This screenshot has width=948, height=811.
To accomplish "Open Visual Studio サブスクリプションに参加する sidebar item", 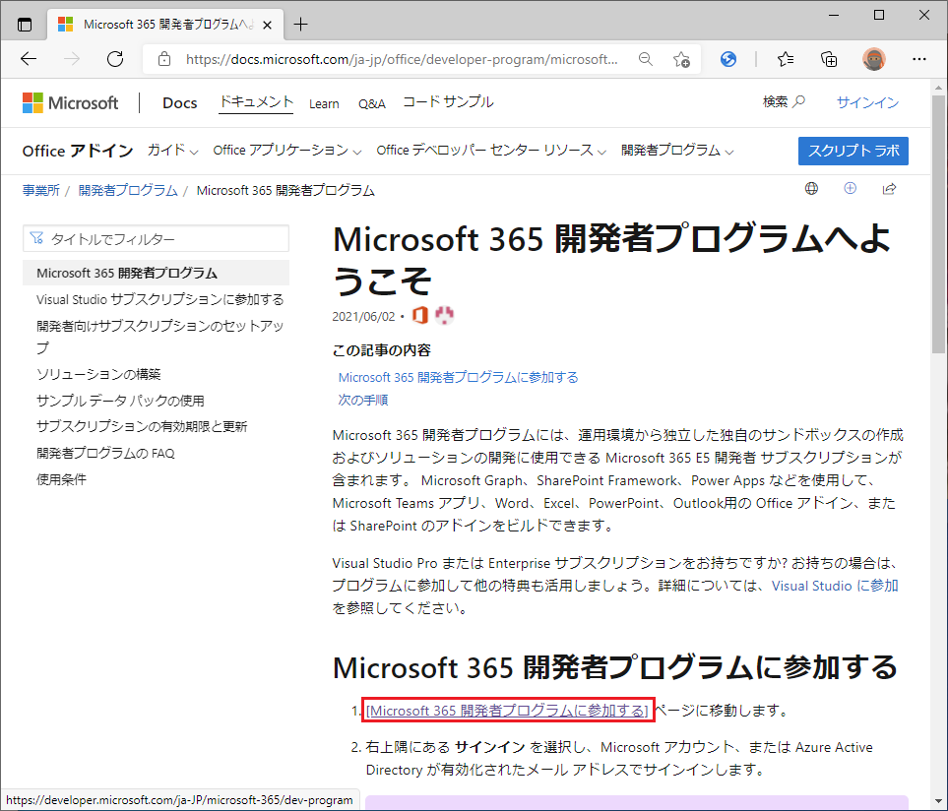I will coord(160,300).
